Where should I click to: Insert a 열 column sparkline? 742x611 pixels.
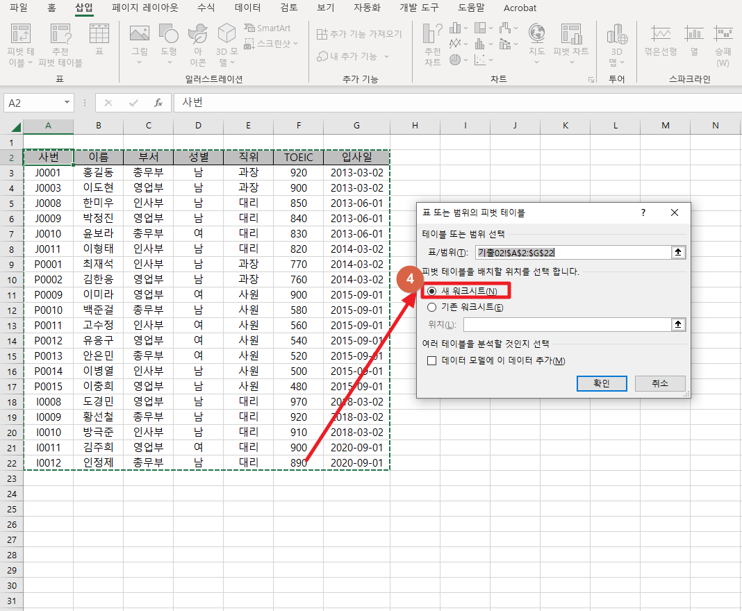694,40
